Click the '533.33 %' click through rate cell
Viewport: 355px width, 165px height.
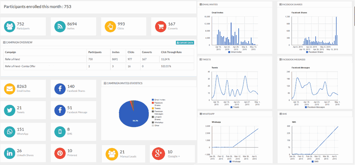tap(166, 66)
